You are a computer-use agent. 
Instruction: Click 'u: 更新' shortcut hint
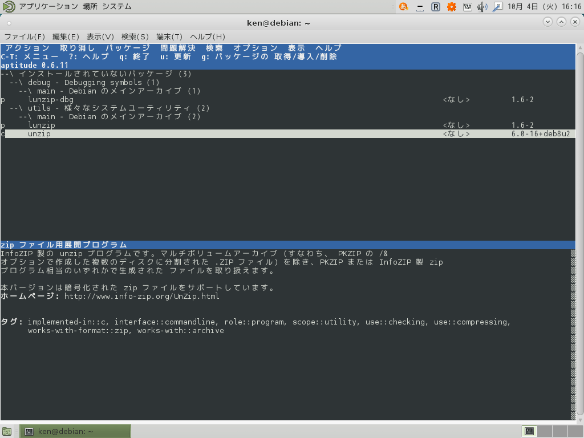coord(176,56)
